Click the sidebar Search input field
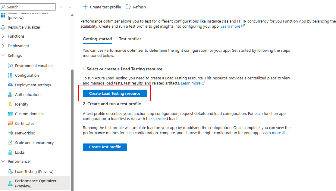The height and width of the screenshot is (191, 336). [x=28, y=7]
